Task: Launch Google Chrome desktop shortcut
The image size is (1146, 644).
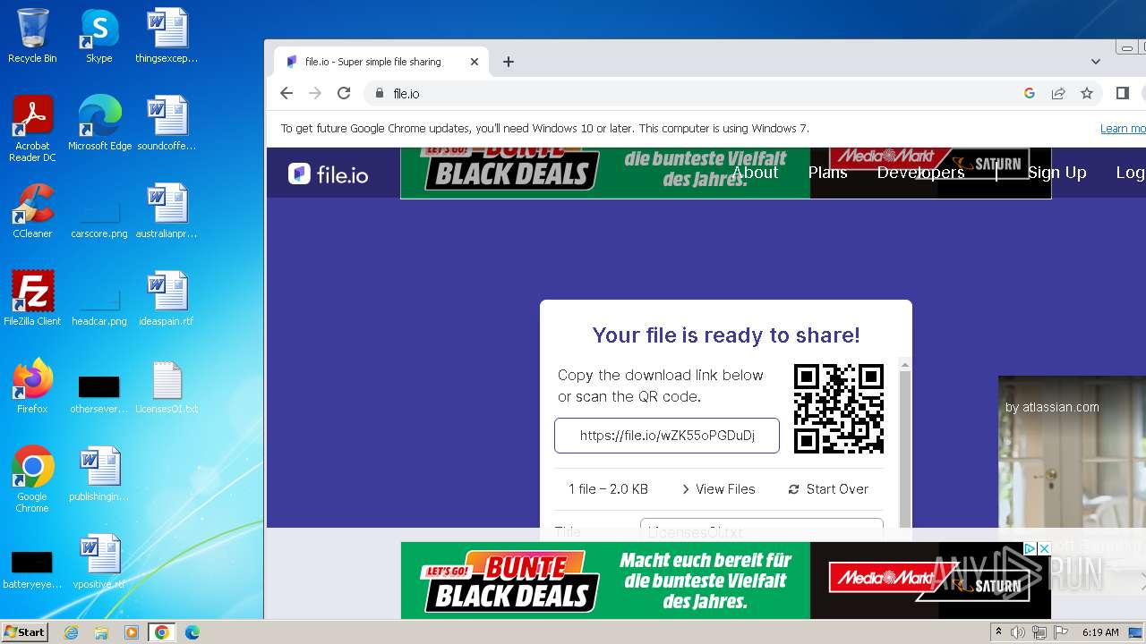Action: point(32,479)
